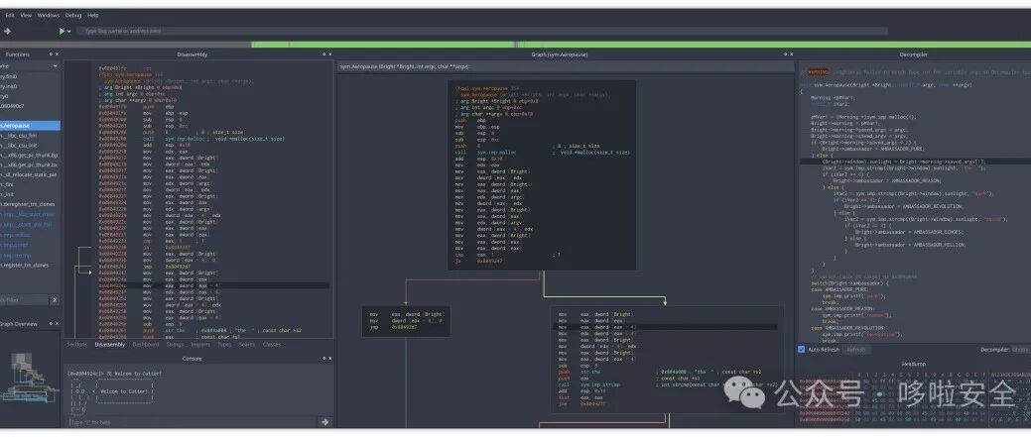
Task: Click the highlighted sunlight line in decompiler code
Action: (914, 161)
